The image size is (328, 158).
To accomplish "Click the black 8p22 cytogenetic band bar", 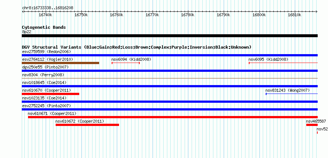I will pos(170,36).
